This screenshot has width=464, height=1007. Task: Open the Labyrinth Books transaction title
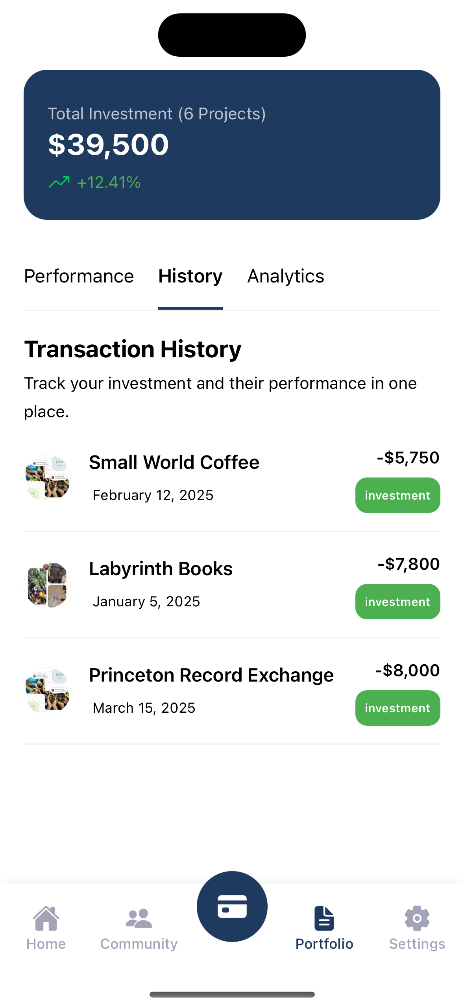coord(161,569)
